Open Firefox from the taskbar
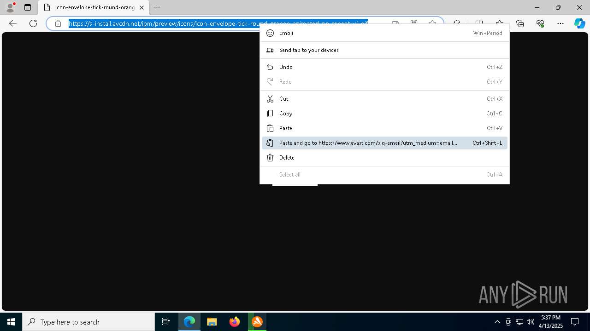Image resolution: width=590 pixels, height=331 pixels. (235, 322)
